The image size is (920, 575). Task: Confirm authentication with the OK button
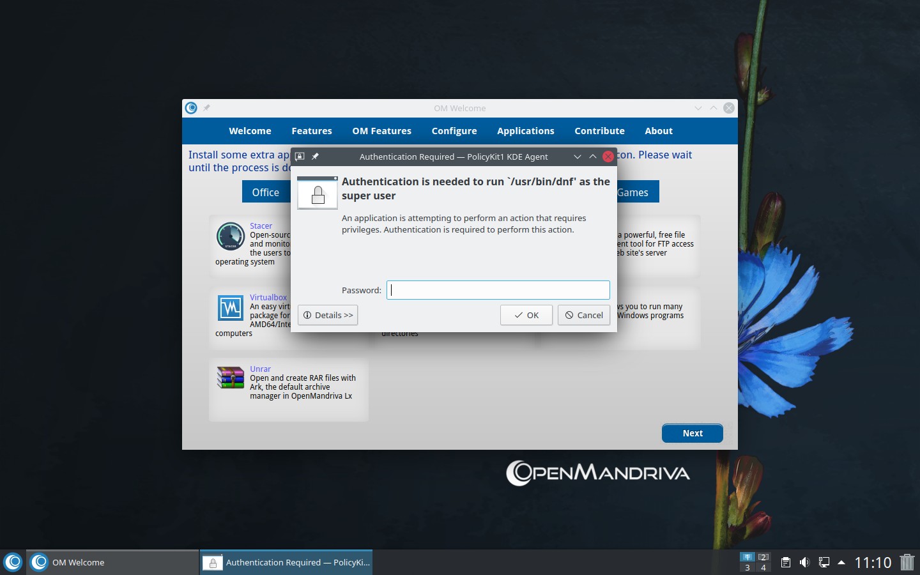tap(526, 315)
